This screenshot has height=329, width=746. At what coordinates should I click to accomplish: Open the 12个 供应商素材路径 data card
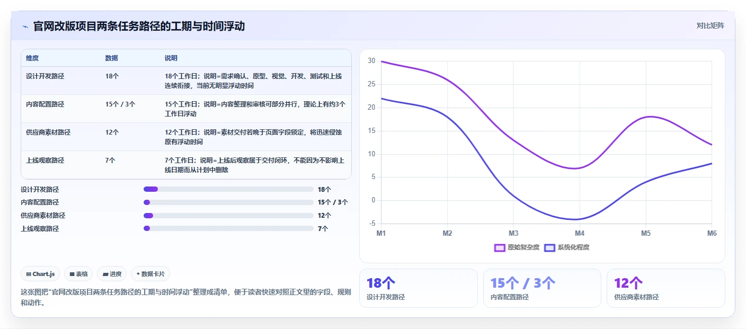[x=665, y=288]
